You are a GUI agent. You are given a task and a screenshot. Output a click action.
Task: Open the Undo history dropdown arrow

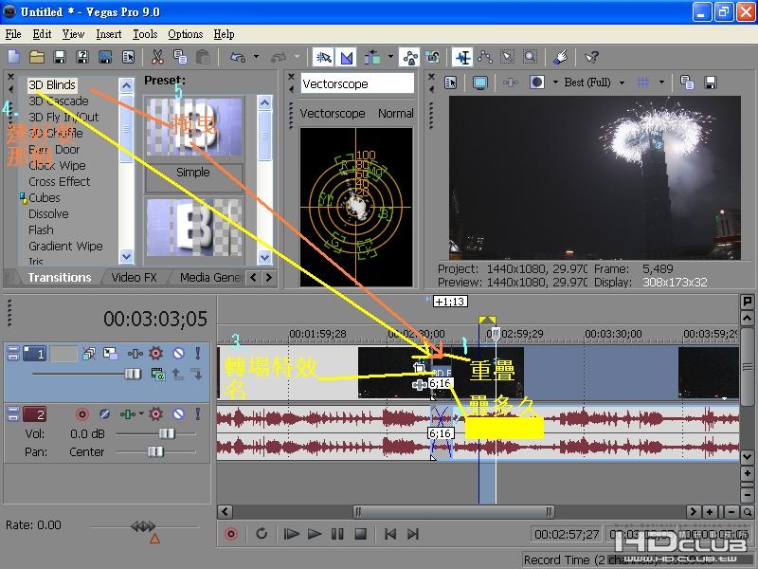coord(256,57)
